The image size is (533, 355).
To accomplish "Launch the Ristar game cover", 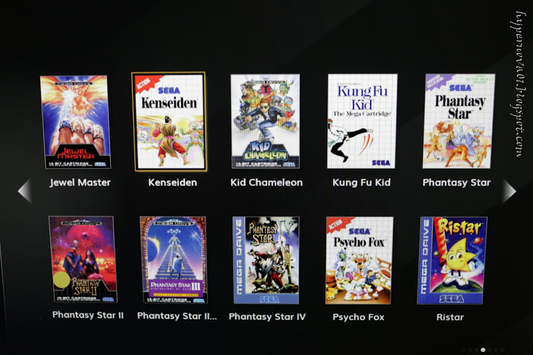I will [452, 260].
